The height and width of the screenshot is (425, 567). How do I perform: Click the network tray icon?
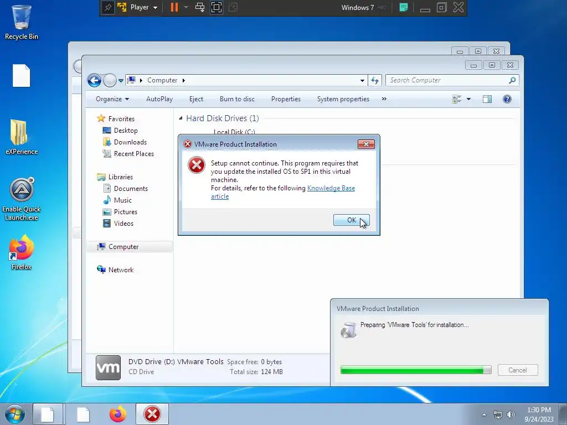coord(498,414)
